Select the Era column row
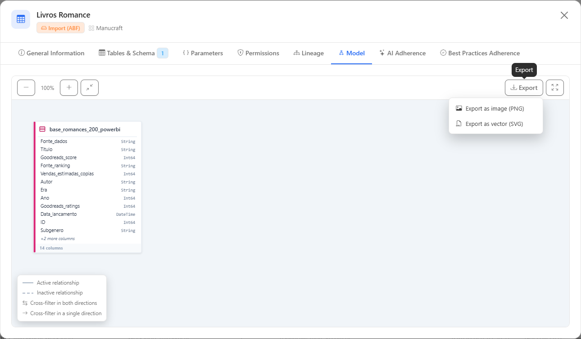581x339 pixels. click(88, 190)
